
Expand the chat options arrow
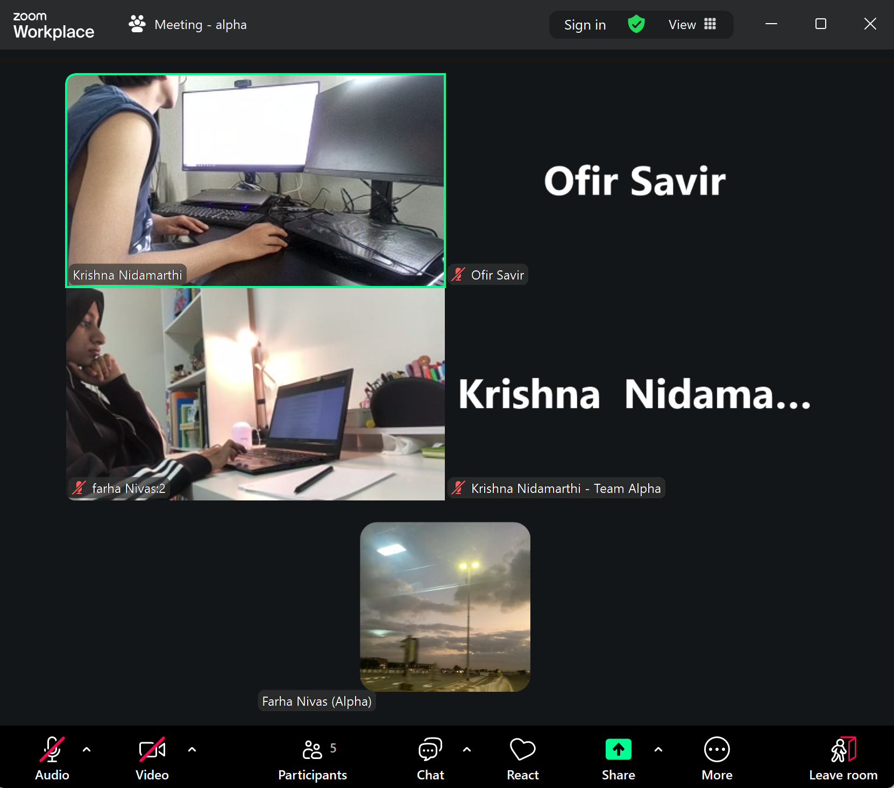pyautogui.click(x=467, y=749)
